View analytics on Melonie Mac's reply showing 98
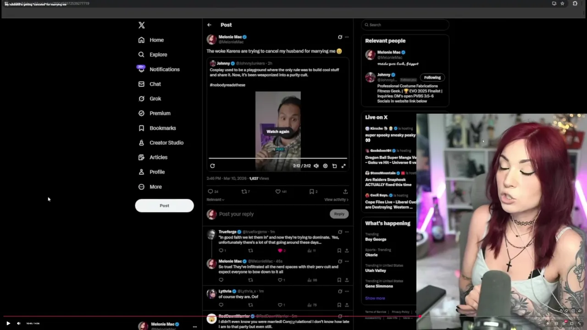Screen dimensions: 587x330 coord(312,280)
